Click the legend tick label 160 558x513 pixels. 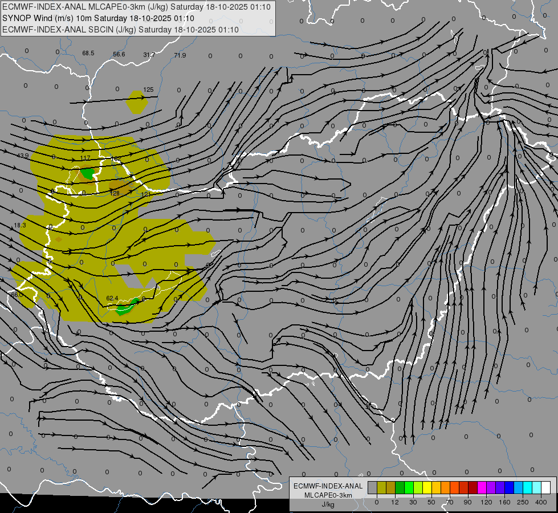pos(504,502)
